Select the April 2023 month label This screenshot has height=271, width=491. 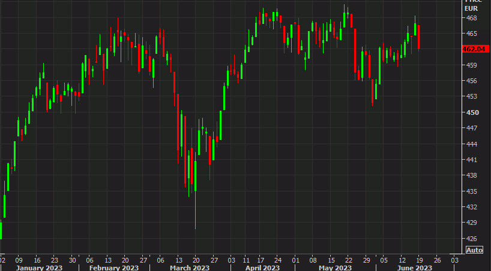click(x=262, y=267)
